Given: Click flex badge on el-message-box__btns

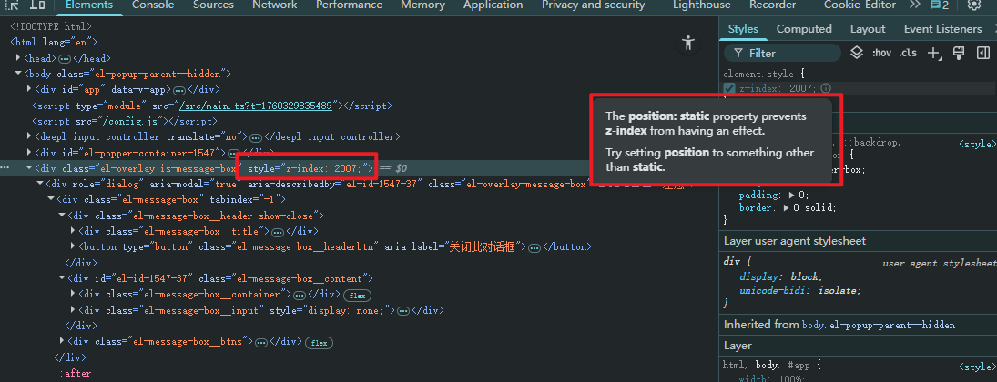Looking at the screenshot, I should pos(320,343).
